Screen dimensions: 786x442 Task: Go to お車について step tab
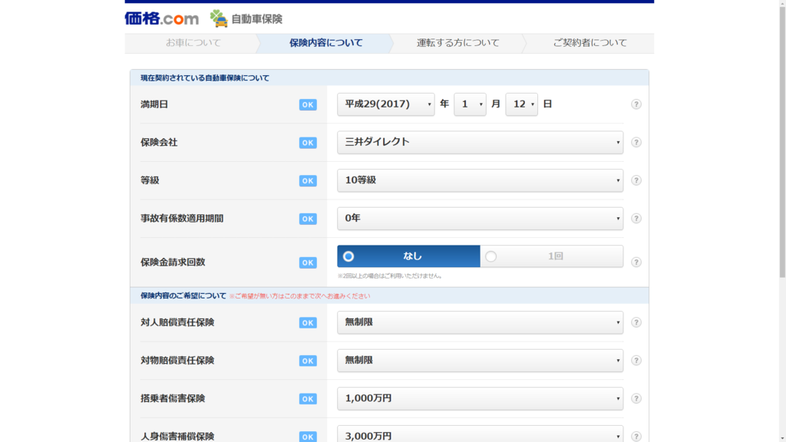193,43
